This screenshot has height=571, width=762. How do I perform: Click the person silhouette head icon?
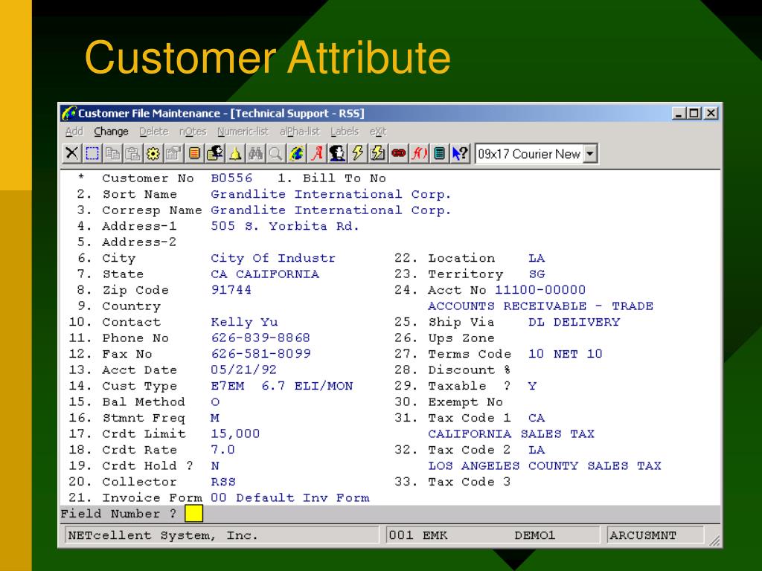[337, 153]
